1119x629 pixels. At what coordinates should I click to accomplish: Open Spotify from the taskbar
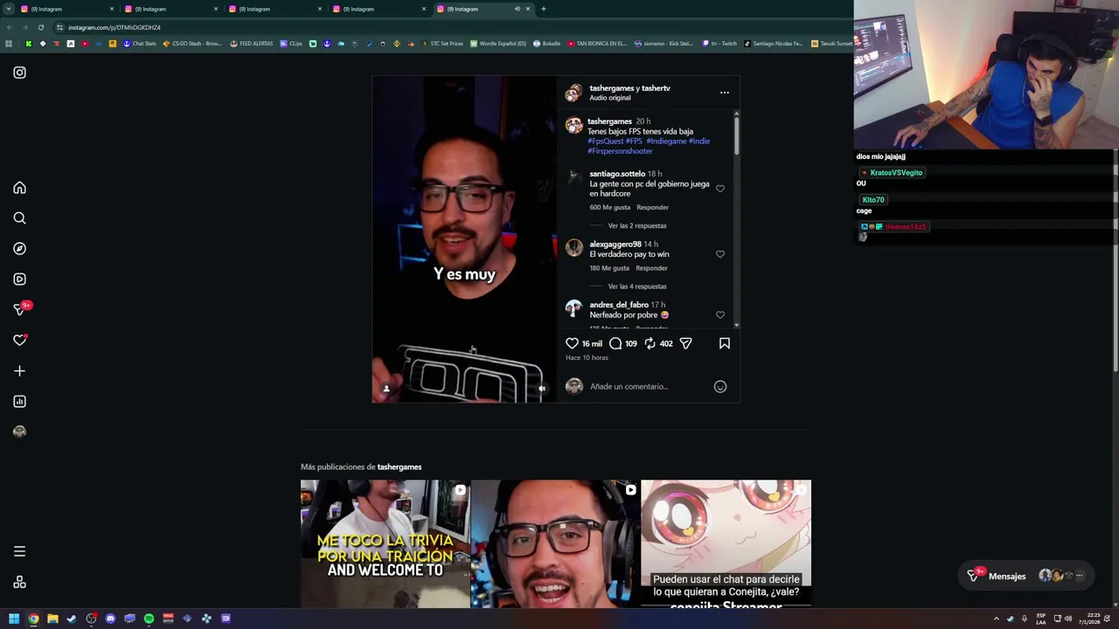(x=149, y=619)
